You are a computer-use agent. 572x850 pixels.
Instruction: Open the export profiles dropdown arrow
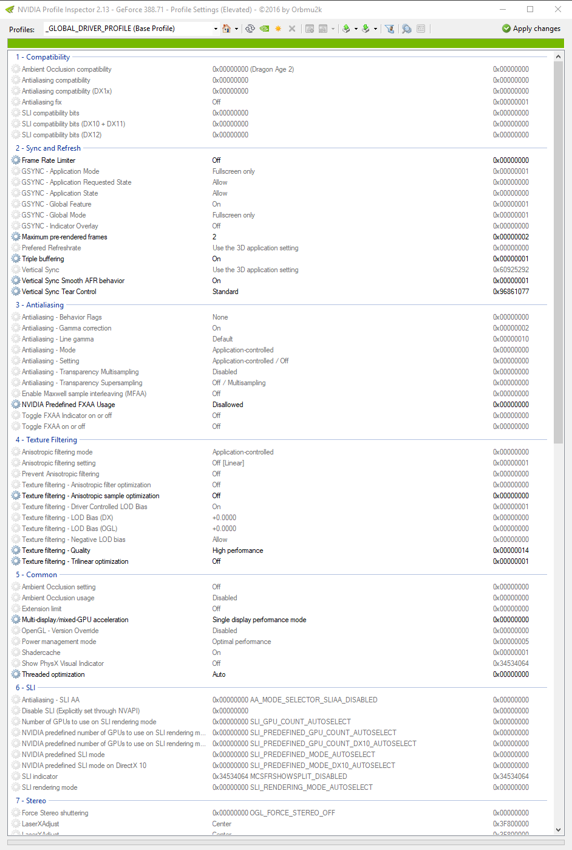point(355,29)
